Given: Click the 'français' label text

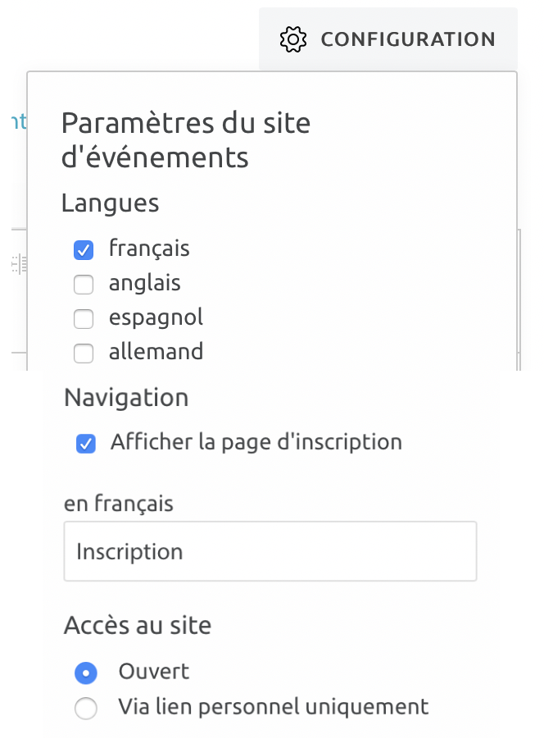Looking at the screenshot, I should [x=149, y=249].
